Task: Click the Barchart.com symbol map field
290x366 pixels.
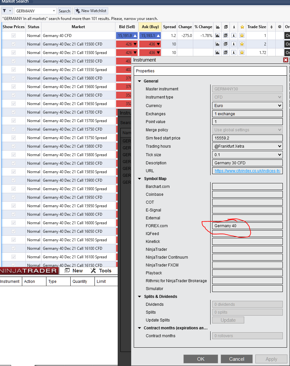Action: pos(247,187)
